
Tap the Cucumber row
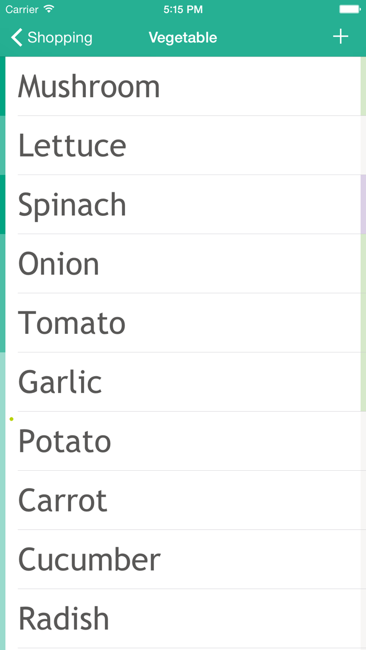[x=89, y=559]
